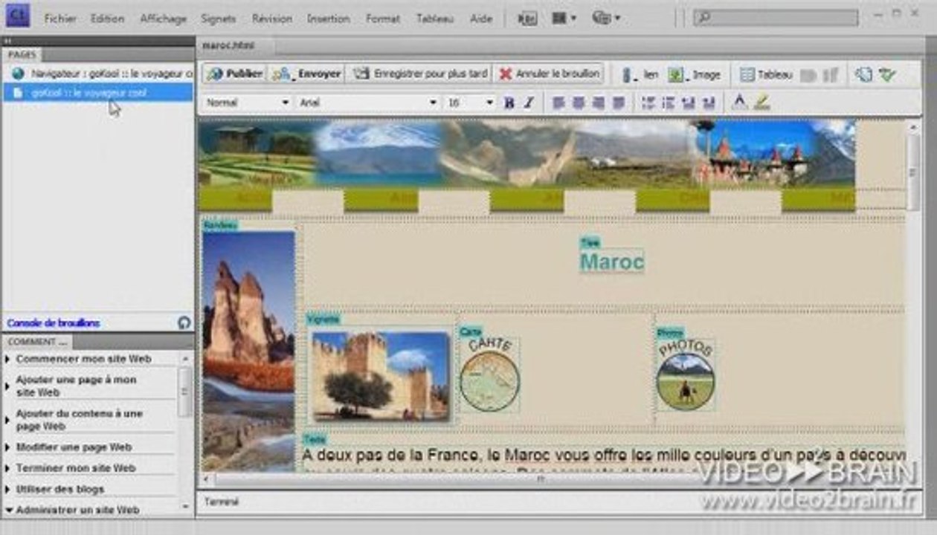Screen dimensions: 937x535
Task: Open the Arial font dropdown
Action: coord(368,103)
